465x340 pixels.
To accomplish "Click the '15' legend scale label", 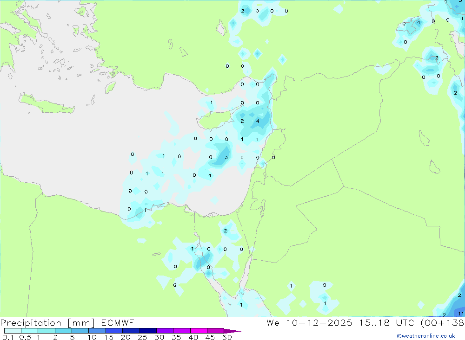I will [109, 337].
